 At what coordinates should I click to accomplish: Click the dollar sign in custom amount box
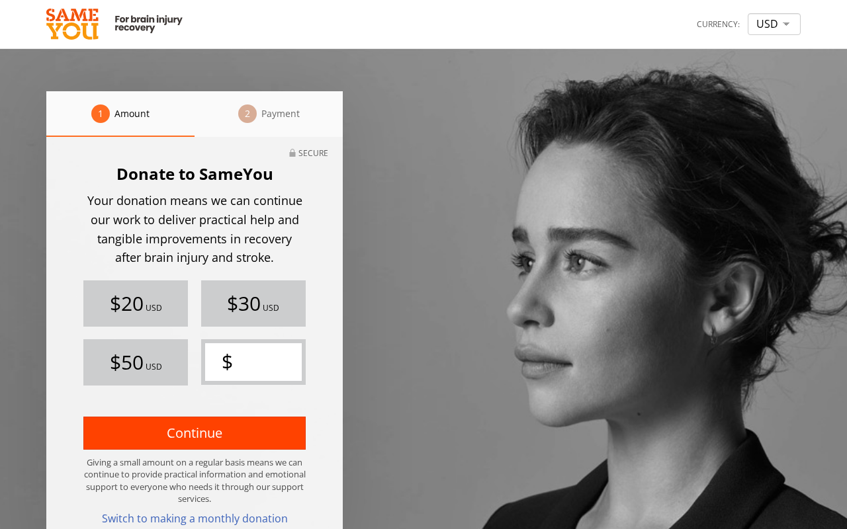click(x=227, y=362)
